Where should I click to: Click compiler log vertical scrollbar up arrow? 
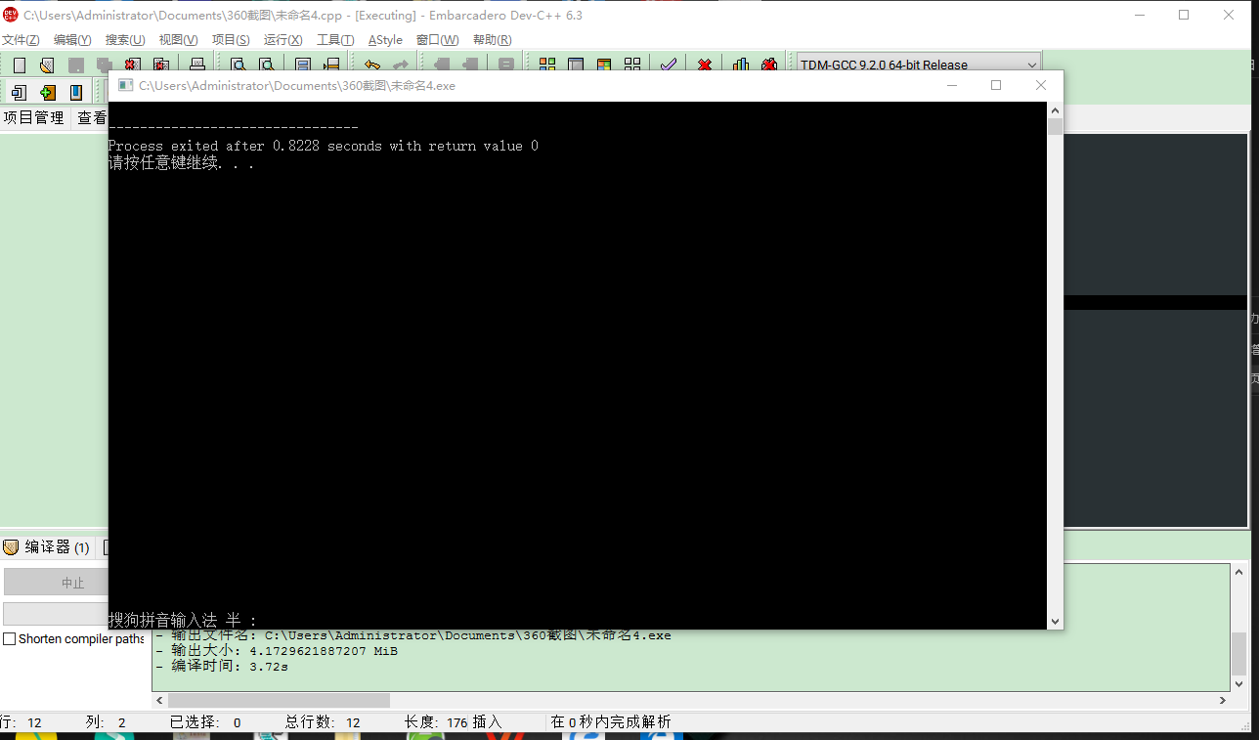1239,571
